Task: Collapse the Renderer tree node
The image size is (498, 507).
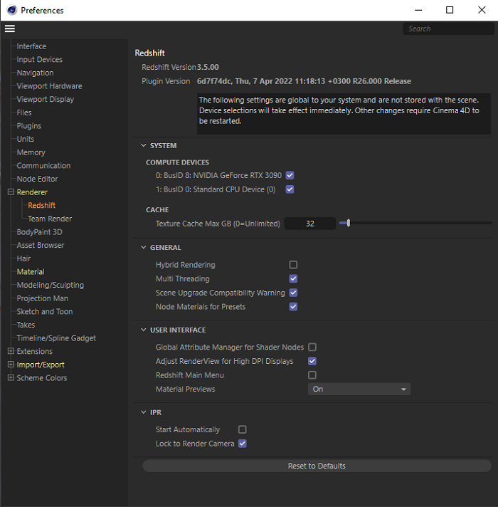Action: point(11,192)
